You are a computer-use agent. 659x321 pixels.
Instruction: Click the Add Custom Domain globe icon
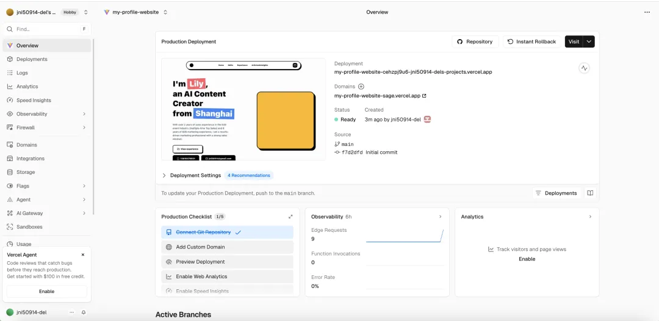[x=169, y=247]
